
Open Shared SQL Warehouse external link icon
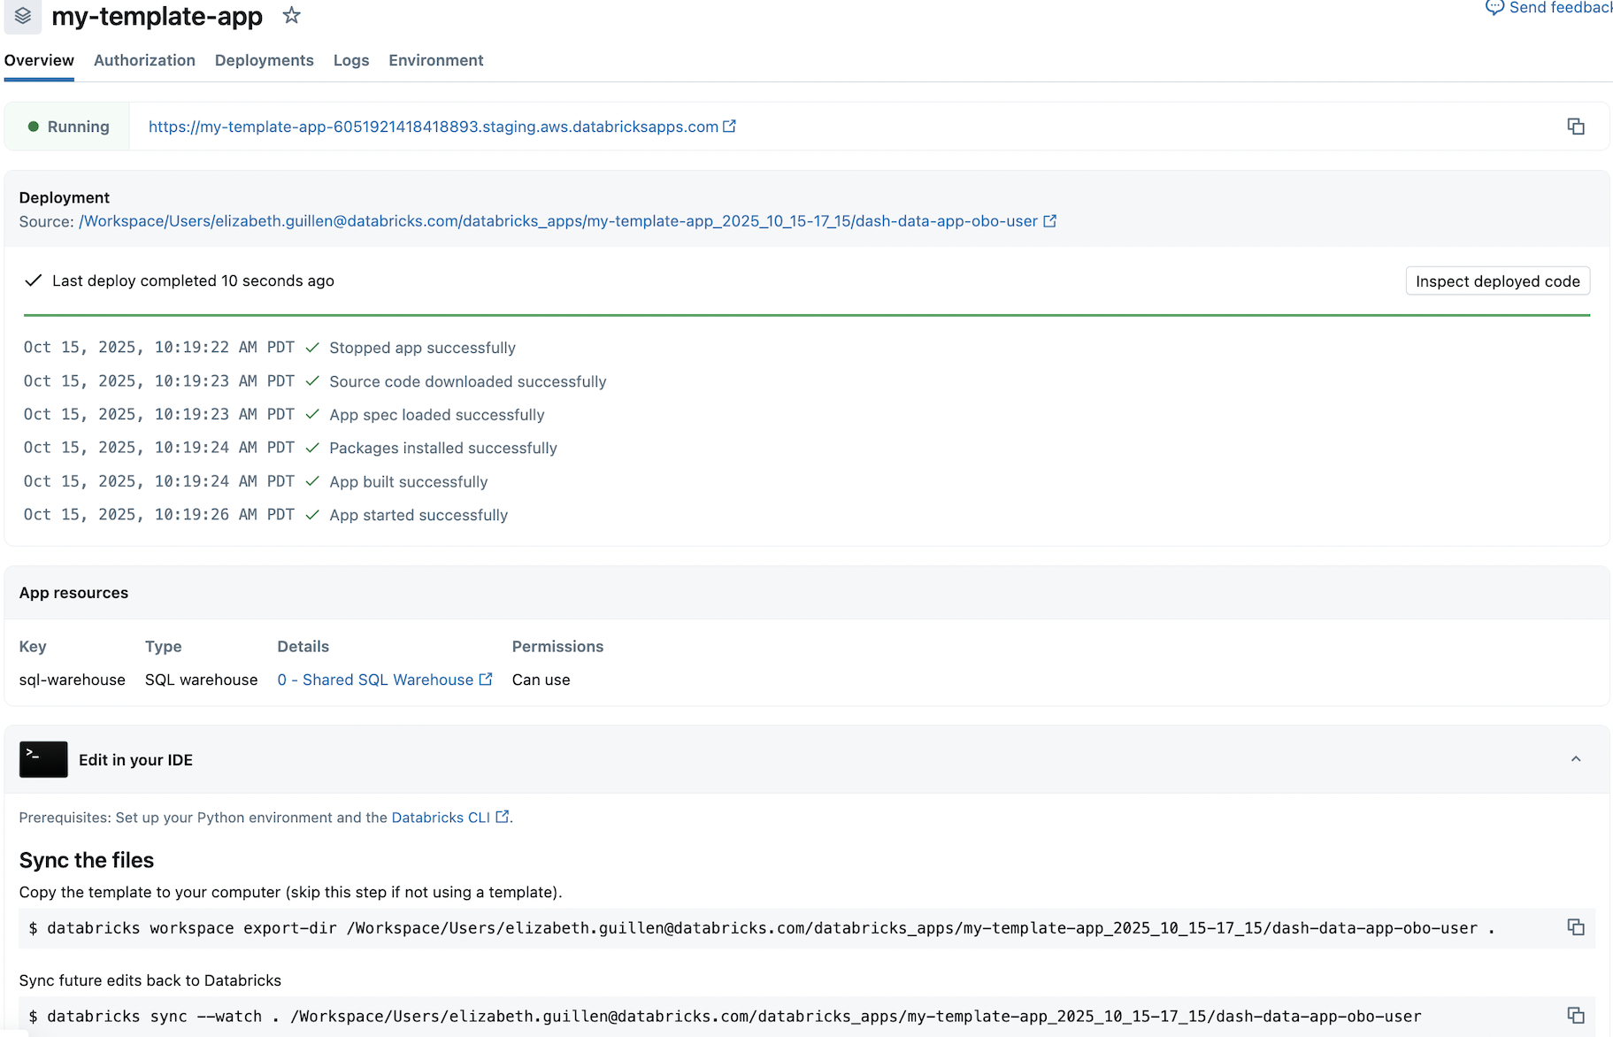coord(486,680)
